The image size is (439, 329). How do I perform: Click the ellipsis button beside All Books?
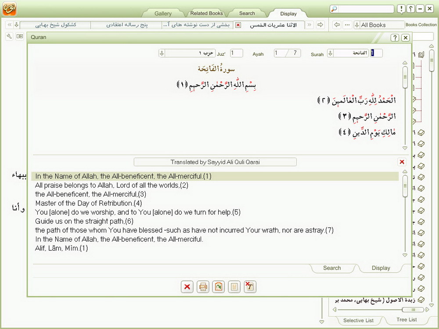(347, 25)
